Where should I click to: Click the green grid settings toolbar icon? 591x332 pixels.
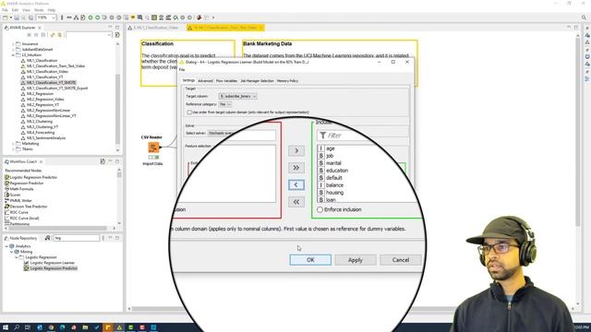pos(154,18)
